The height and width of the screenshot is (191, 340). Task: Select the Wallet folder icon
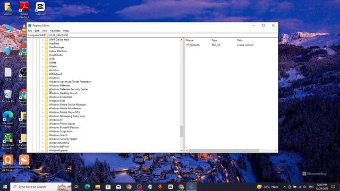point(46,63)
